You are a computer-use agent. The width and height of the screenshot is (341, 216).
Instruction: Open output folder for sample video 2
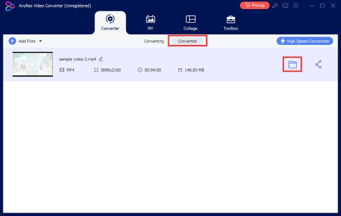(292, 64)
